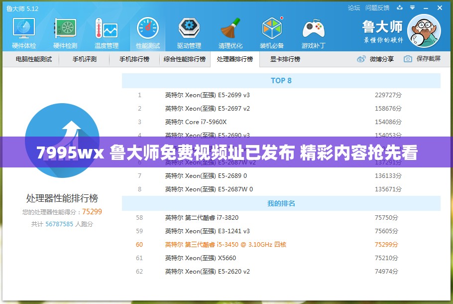
Task: Switch to 手机评测 tab
Action: pyautogui.click(x=84, y=59)
